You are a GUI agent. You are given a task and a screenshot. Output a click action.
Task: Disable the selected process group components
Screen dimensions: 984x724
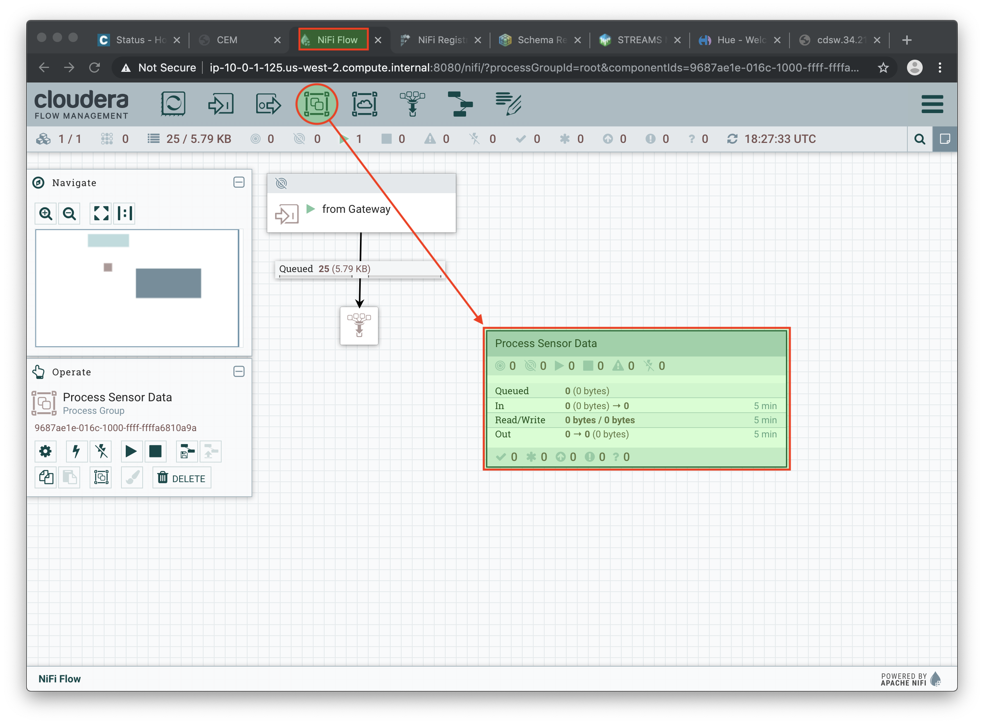[x=101, y=451]
